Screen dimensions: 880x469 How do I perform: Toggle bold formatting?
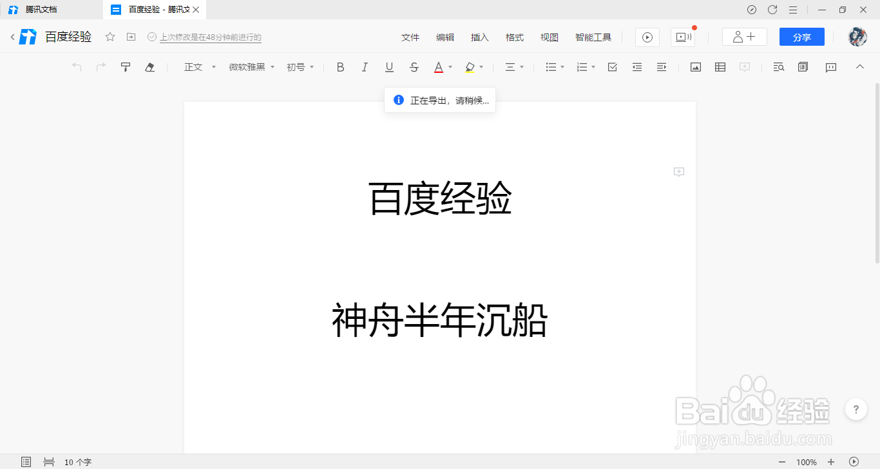(x=341, y=67)
